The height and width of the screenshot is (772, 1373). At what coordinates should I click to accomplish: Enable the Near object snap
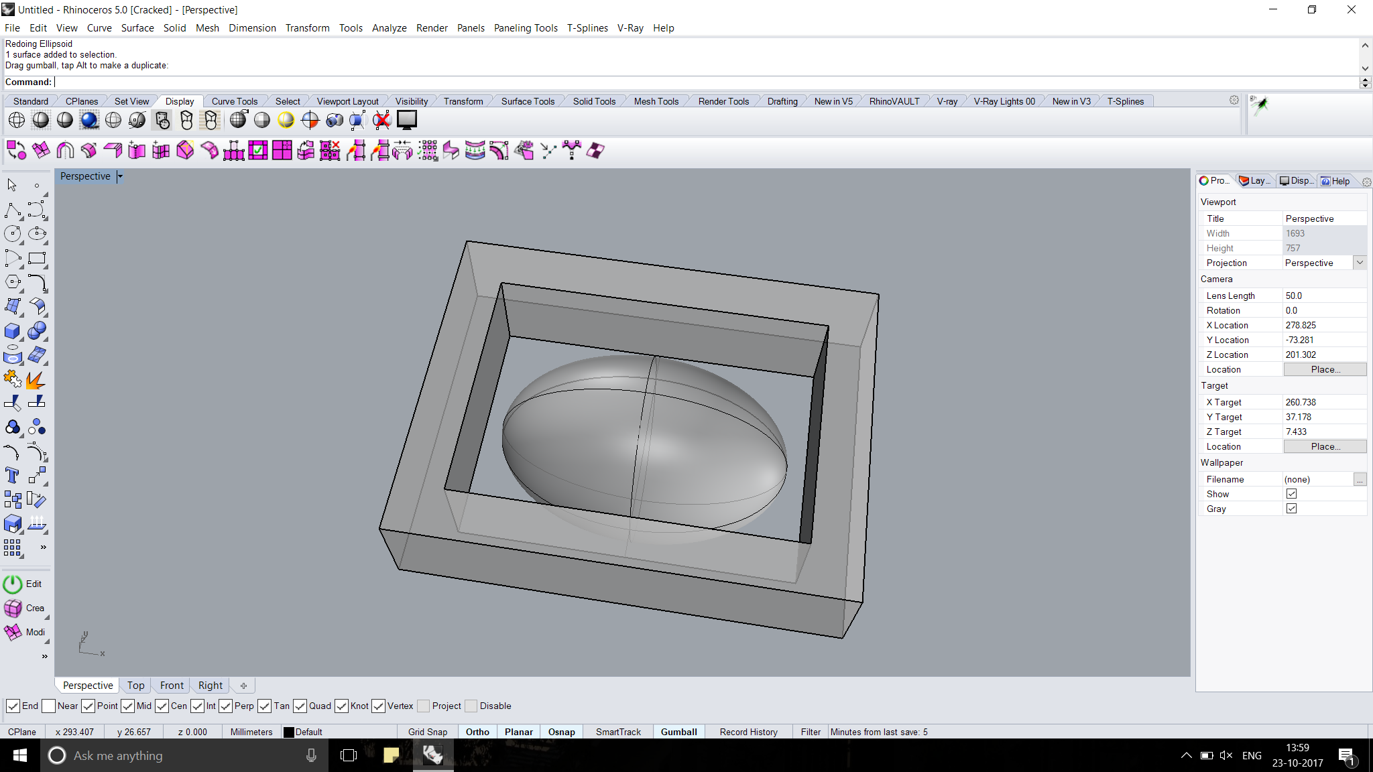coord(48,706)
